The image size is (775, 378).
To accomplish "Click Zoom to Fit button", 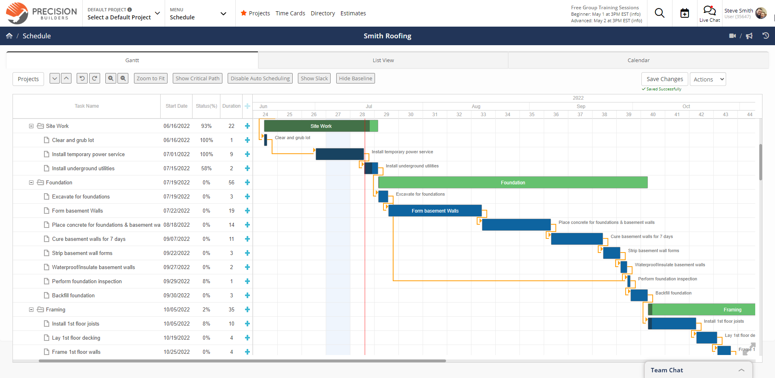I will click(x=151, y=78).
